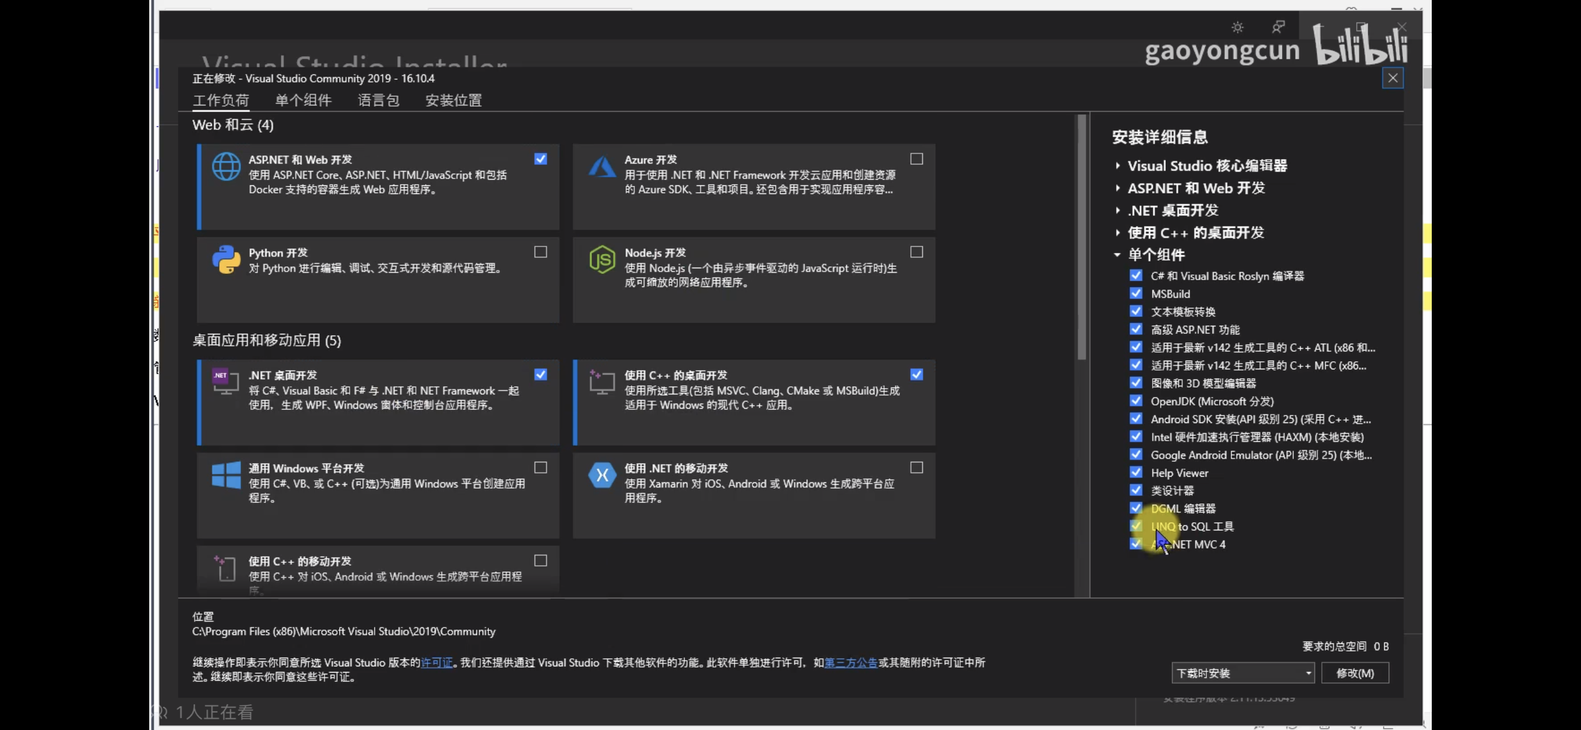Switch to the individual components tab
The height and width of the screenshot is (730, 1581).
pos(303,100)
